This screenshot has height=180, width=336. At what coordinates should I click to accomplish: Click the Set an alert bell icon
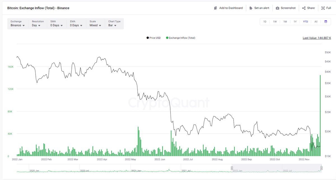251,8
